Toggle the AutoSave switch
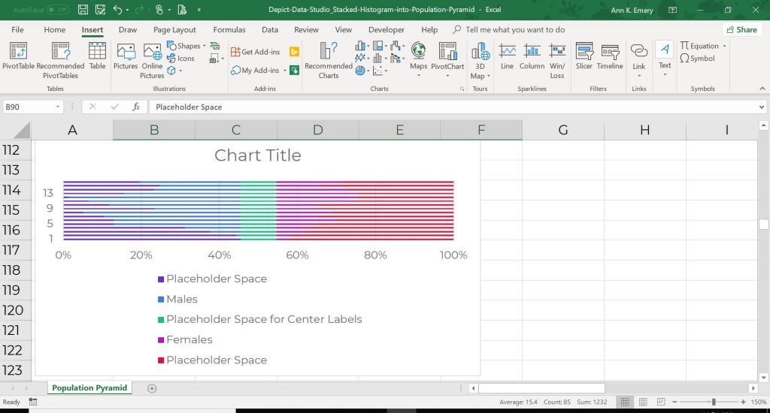The width and height of the screenshot is (770, 413). [x=58, y=9]
